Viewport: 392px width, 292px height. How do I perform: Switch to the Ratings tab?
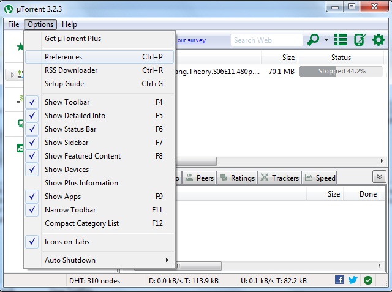[237, 178]
